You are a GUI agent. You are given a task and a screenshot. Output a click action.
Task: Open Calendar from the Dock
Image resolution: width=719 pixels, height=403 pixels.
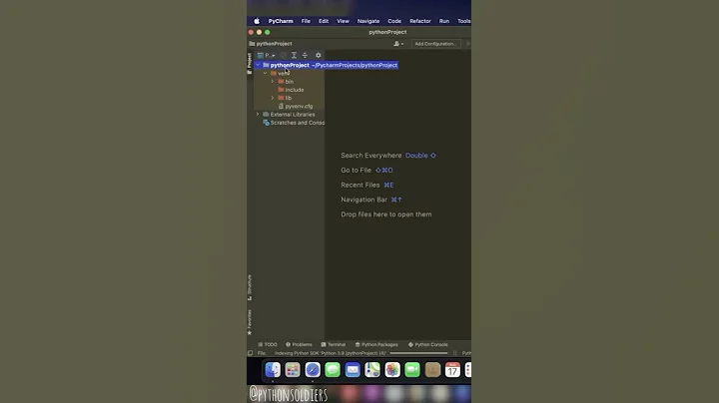452,369
